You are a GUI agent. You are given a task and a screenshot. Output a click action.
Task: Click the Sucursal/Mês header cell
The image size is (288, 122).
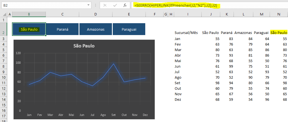pyautogui.click(x=186, y=33)
